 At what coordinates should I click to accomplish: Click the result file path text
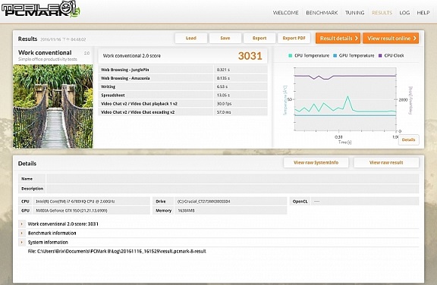pyautogui.click(x=117, y=251)
